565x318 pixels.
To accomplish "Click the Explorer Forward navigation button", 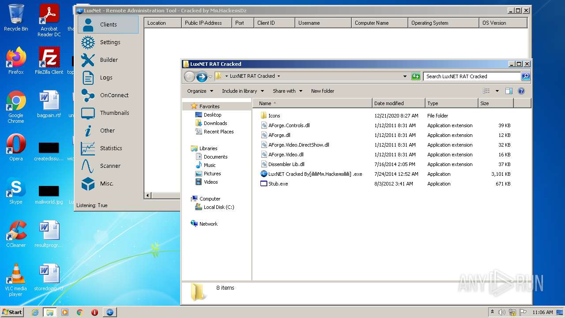I will coord(202,76).
